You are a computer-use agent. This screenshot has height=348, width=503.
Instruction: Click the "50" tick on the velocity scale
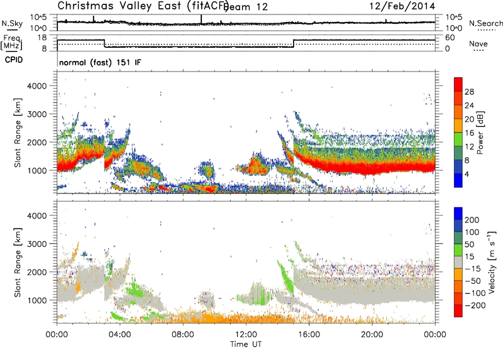tap(470, 244)
